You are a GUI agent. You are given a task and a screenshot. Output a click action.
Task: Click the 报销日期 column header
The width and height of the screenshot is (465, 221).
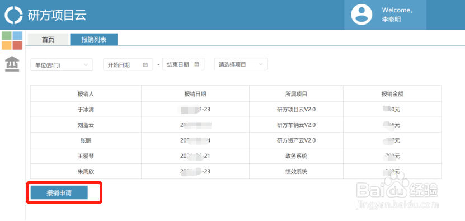195,94
